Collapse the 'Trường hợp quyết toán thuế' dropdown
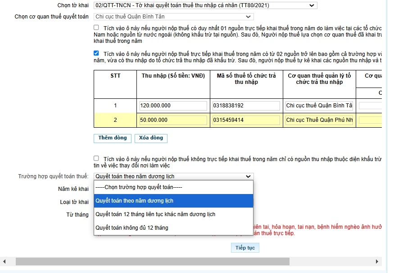This screenshot has height=273, width=394. (174, 176)
